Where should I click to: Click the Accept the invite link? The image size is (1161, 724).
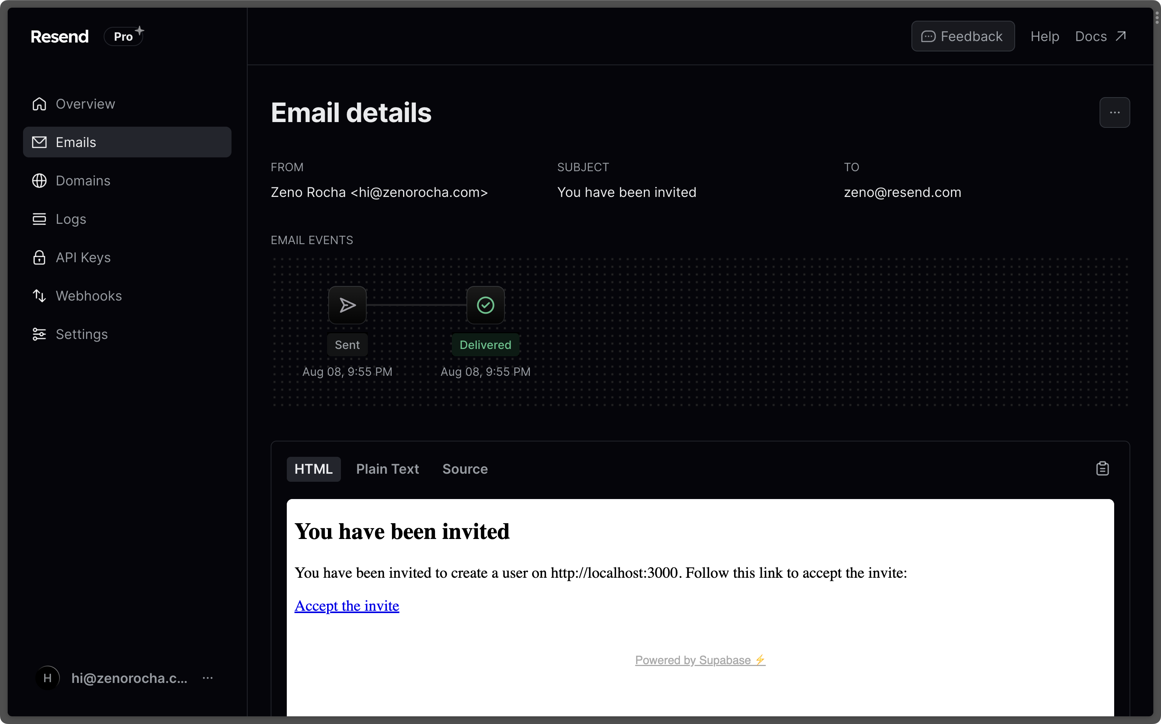point(347,605)
